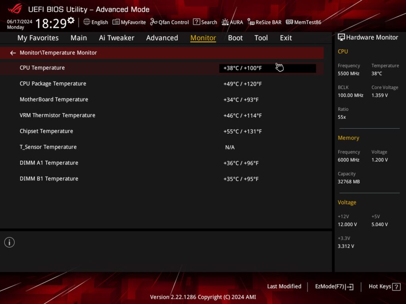This screenshot has height=304, width=406.
Task: Switch to Boot tab
Action: click(236, 38)
